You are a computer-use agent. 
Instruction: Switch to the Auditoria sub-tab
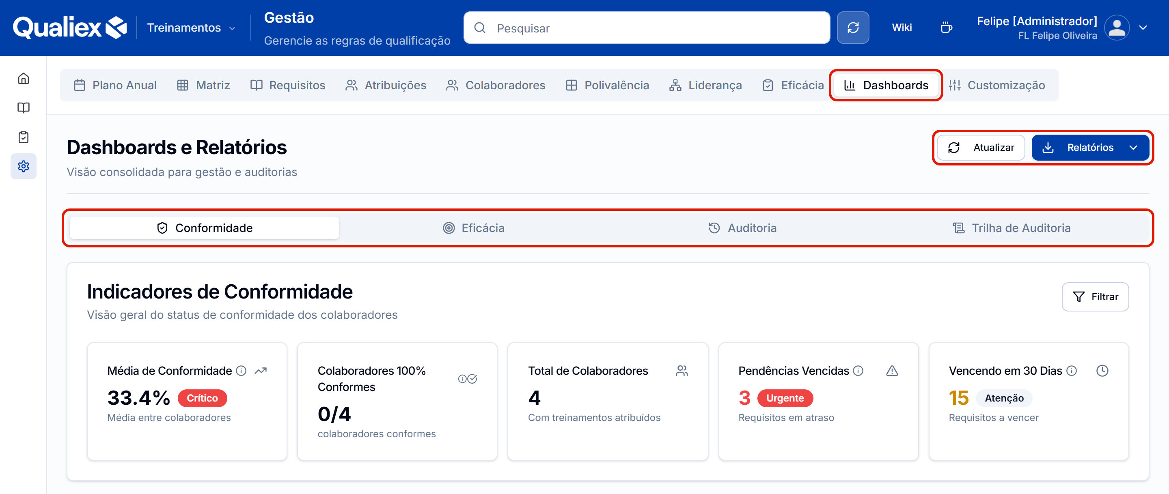coord(742,228)
